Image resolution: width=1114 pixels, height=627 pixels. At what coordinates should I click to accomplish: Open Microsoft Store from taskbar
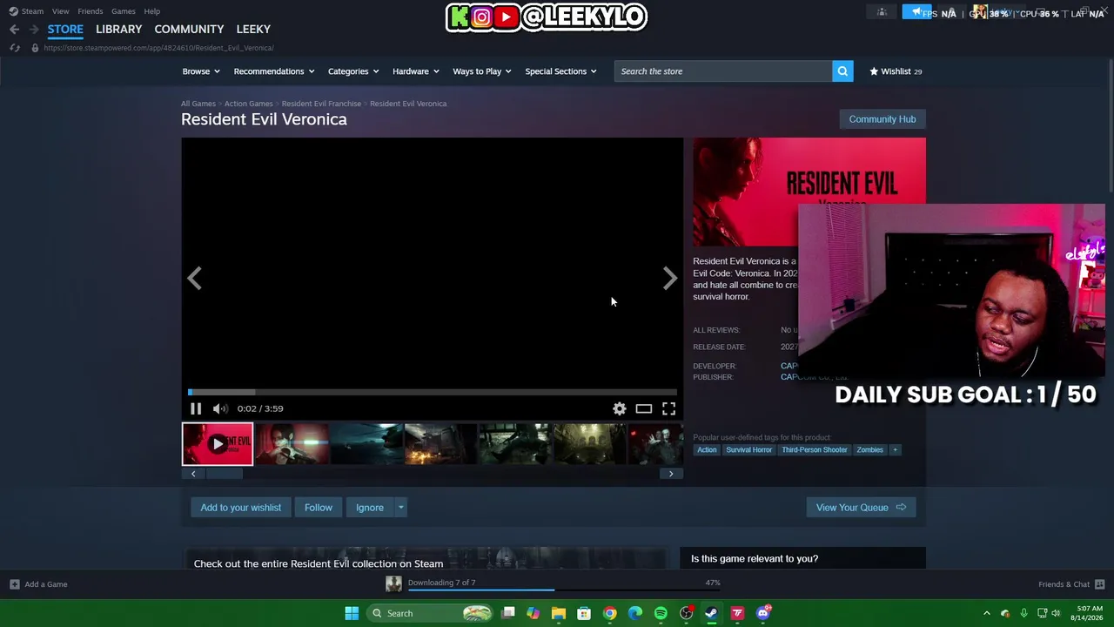tap(584, 613)
